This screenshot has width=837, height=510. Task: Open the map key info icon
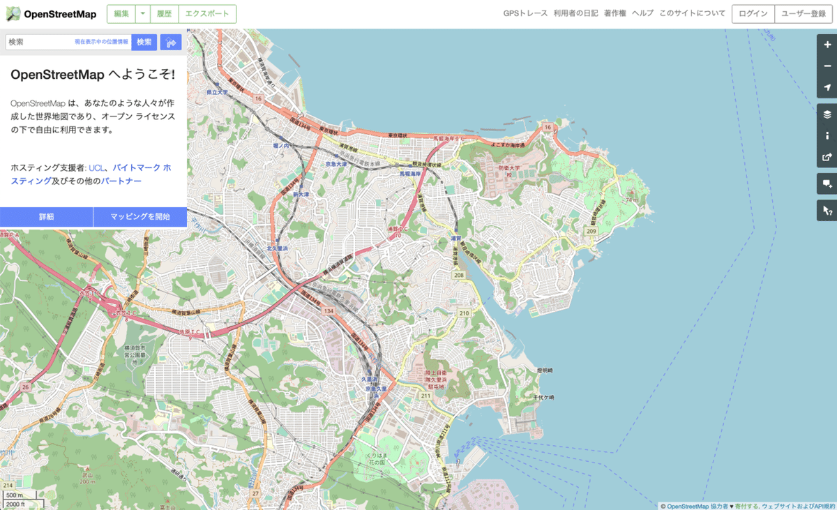coord(827,136)
